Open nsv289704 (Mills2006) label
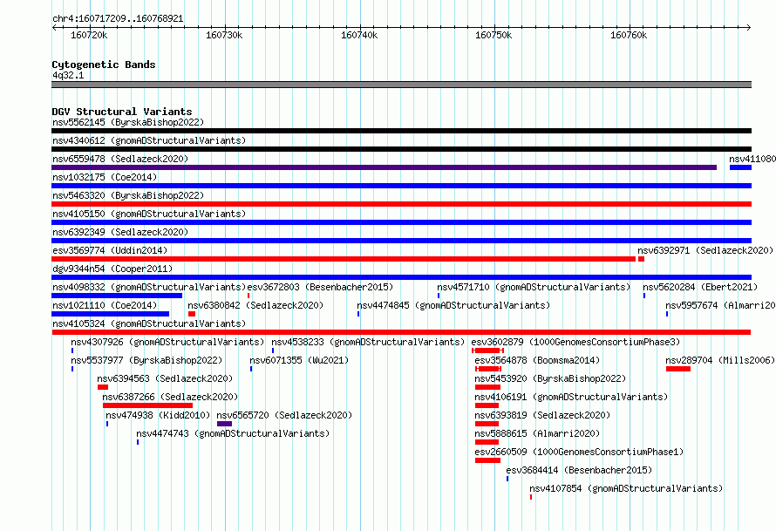 (x=720, y=360)
